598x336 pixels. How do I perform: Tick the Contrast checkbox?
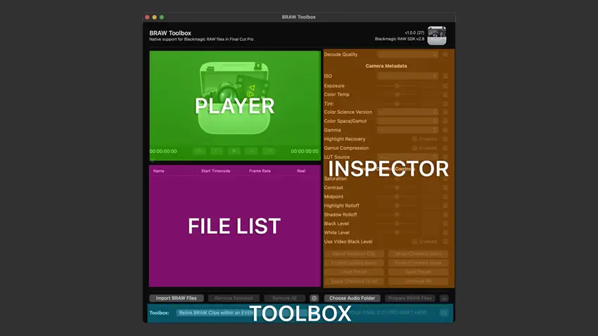pos(445,188)
